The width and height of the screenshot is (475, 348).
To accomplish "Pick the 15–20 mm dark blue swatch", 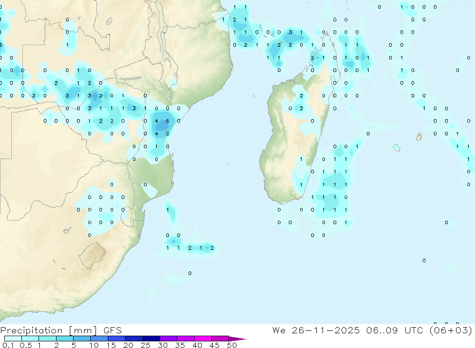I will pos(116,339).
